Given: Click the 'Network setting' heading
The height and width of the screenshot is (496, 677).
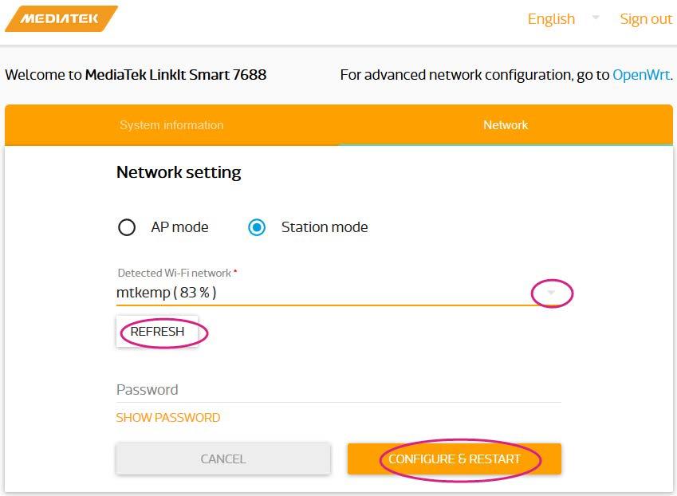Looking at the screenshot, I should [x=179, y=172].
